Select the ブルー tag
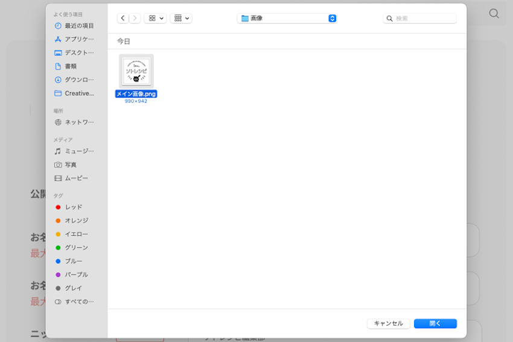Viewport: 513px width, 342px height. [69, 261]
